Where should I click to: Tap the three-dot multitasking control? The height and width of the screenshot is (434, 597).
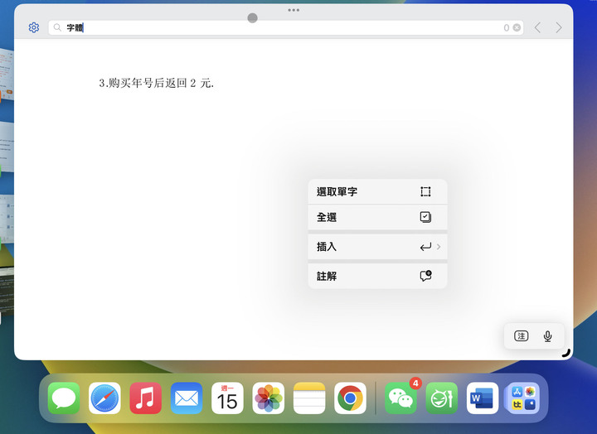(x=294, y=10)
